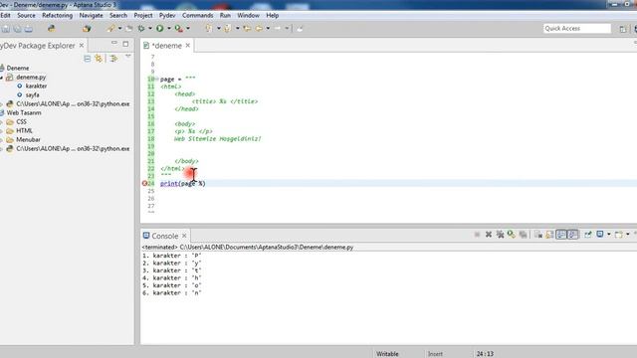637x358 pixels.
Task: Open the Refactoring menu
Action: (58, 16)
